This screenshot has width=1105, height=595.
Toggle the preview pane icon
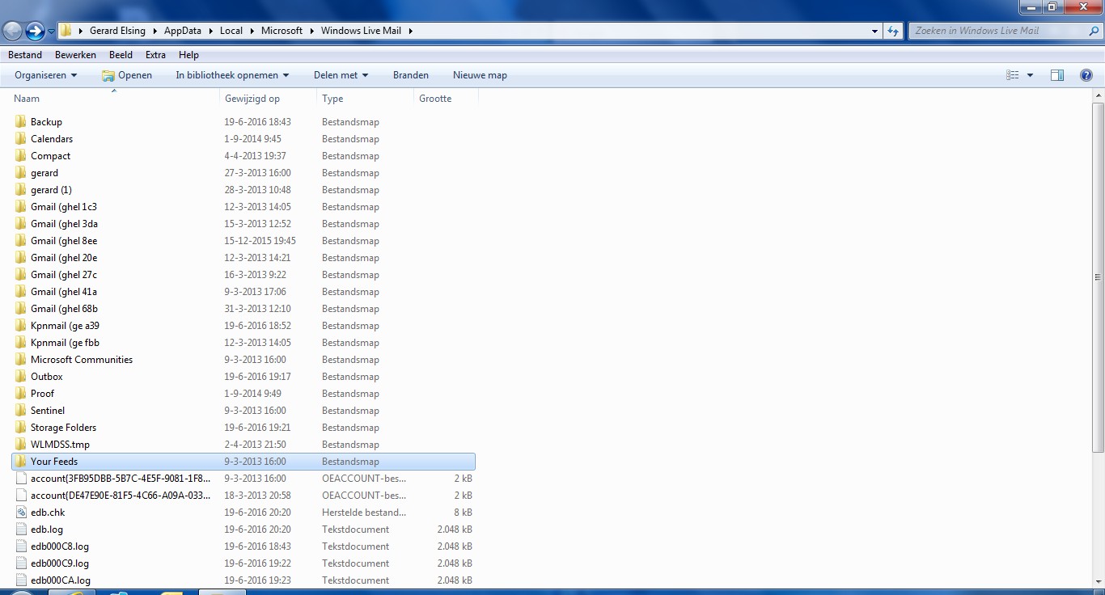coord(1057,75)
